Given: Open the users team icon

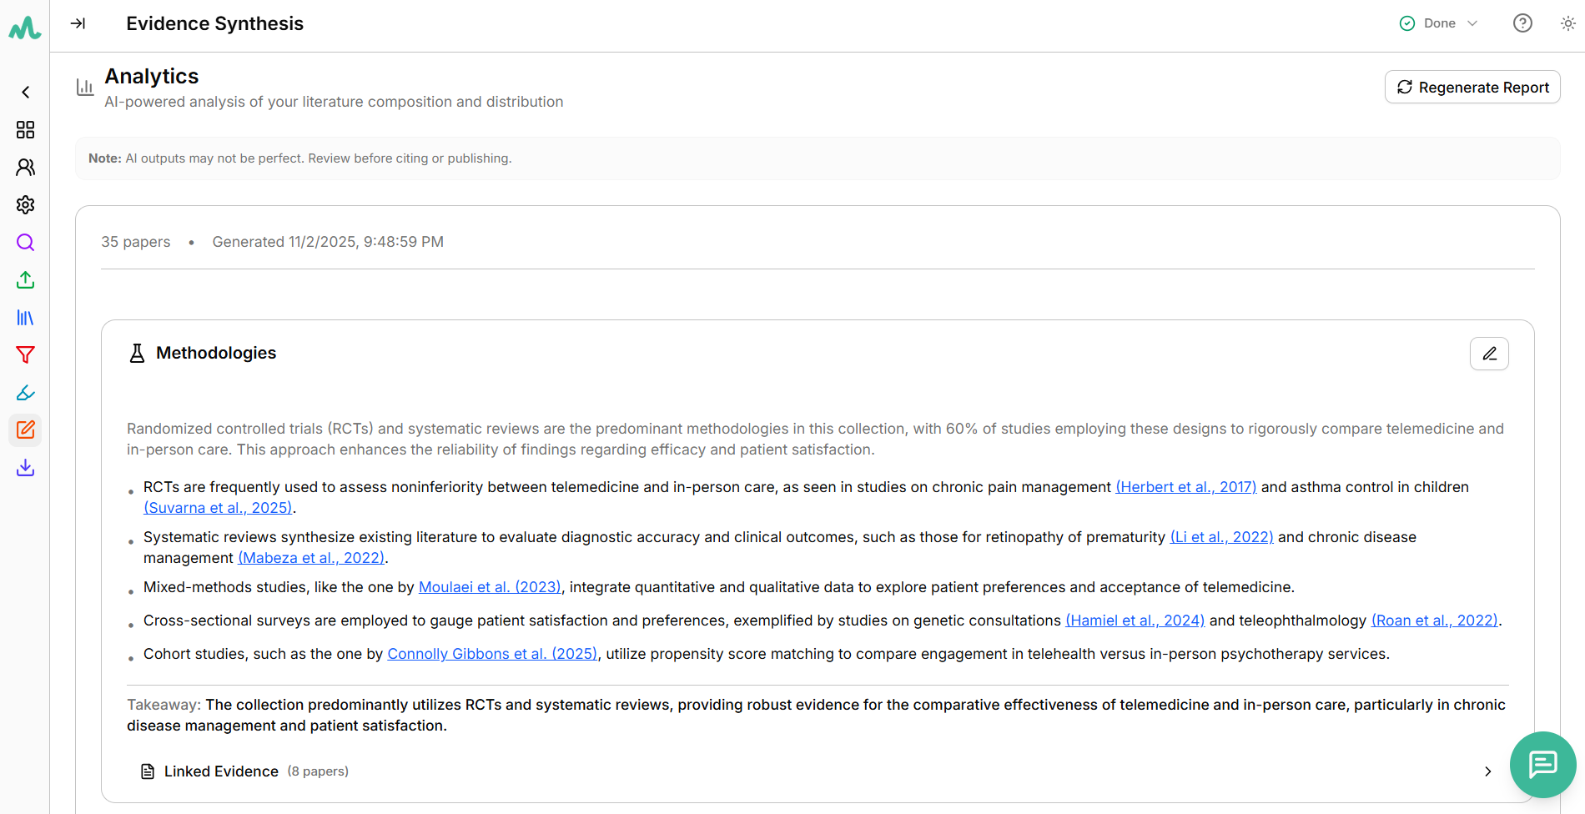Looking at the screenshot, I should click(x=25, y=168).
